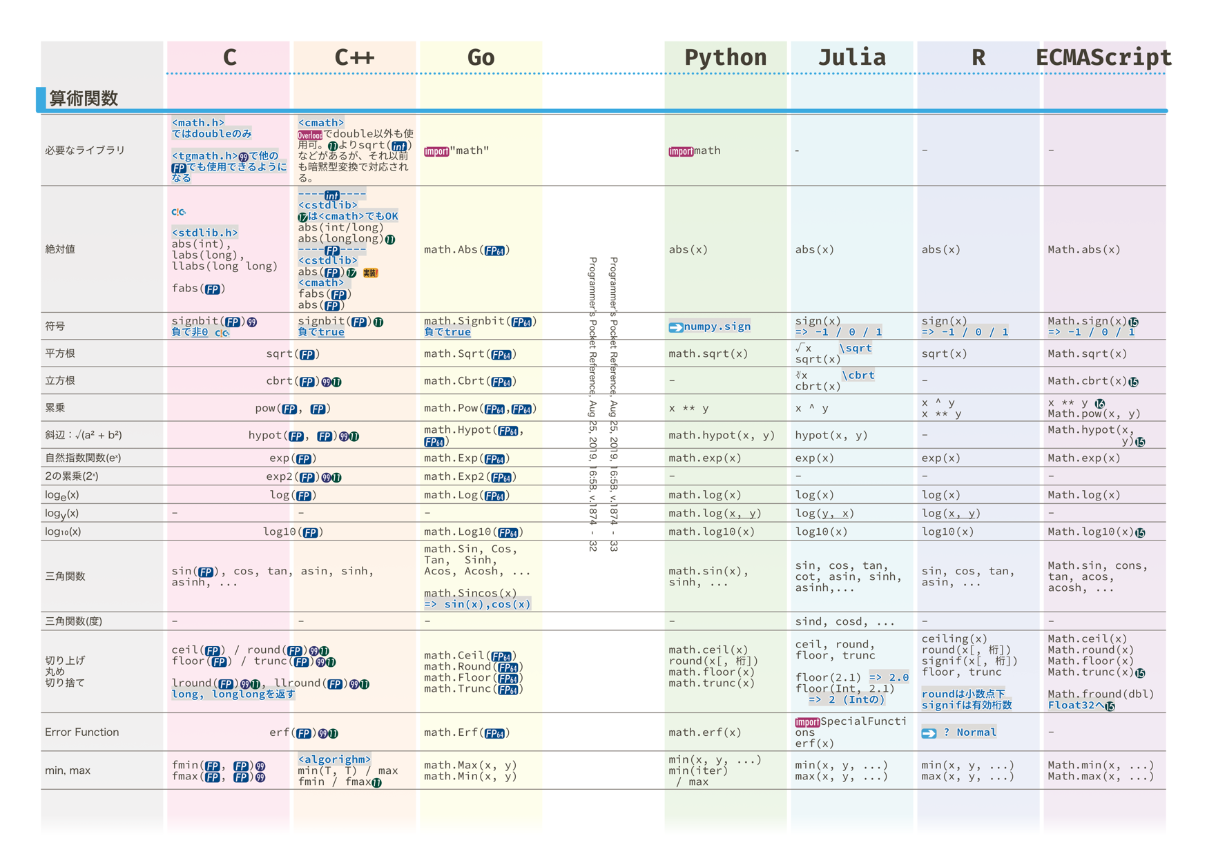This screenshot has width=1207, height=856.
Task: Click the arrow icon before numpy.sign
Action: pos(676,327)
